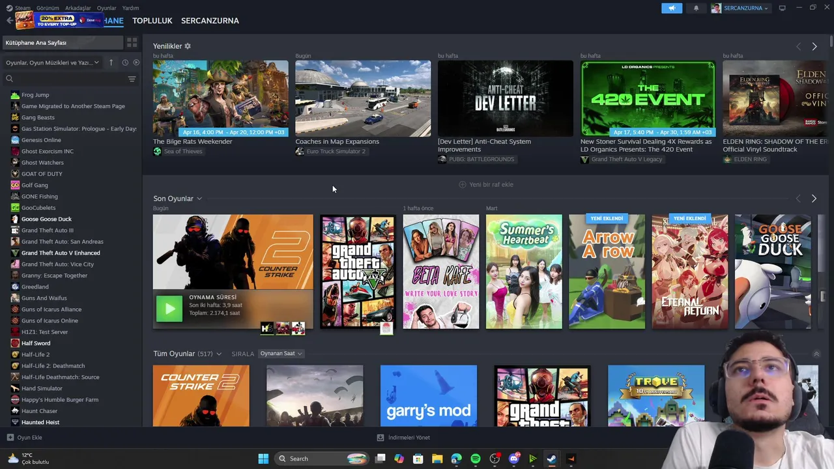Click Oyun Ekle at bottom left
The height and width of the screenshot is (469, 834).
click(x=25, y=438)
